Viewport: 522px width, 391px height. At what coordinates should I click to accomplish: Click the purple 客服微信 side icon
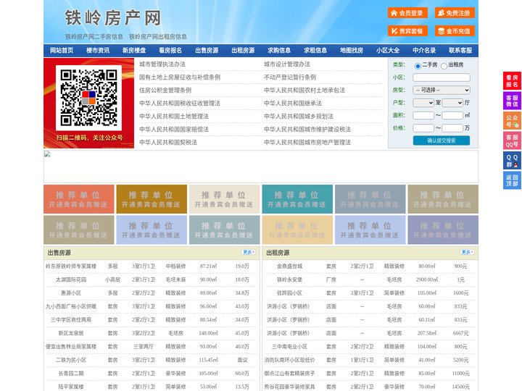pyautogui.click(x=512, y=101)
